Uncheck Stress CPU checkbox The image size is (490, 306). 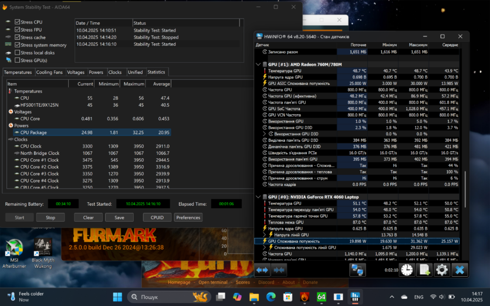click(18, 22)
